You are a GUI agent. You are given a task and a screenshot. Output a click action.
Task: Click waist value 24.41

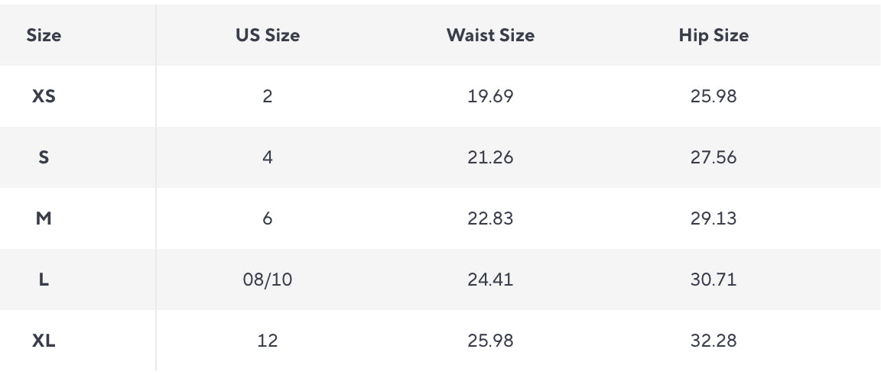tap(490, 280)
